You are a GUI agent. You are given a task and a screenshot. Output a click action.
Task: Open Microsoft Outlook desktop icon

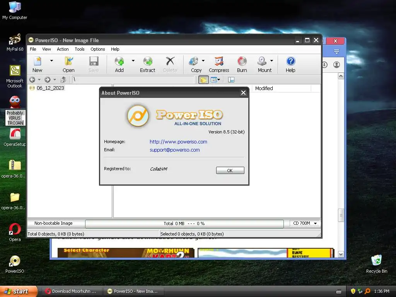click(x=15, y=77)
